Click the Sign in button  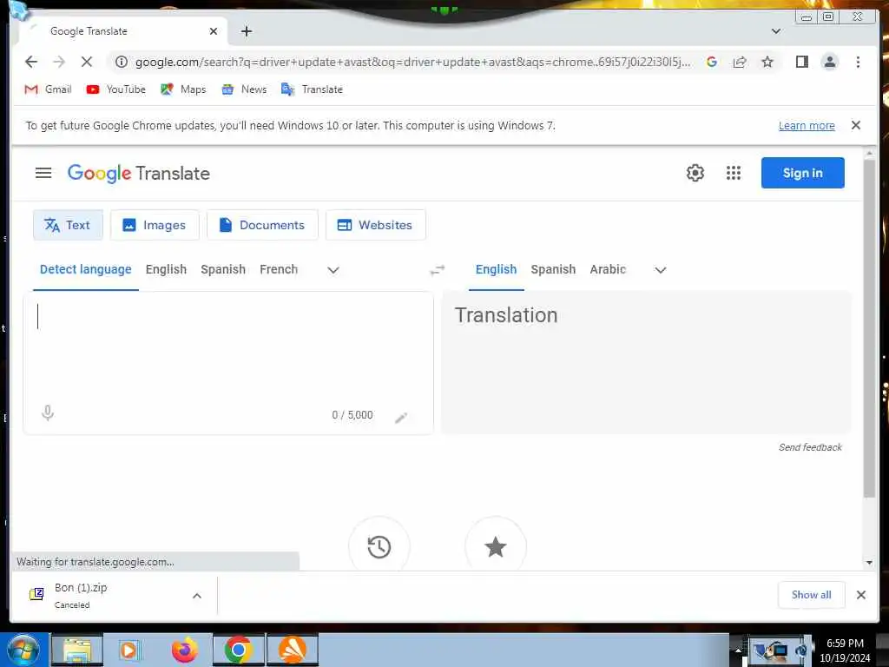pos(802,173)
